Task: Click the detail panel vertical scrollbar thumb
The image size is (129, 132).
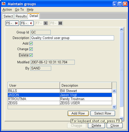Action: tap(121, 69)
